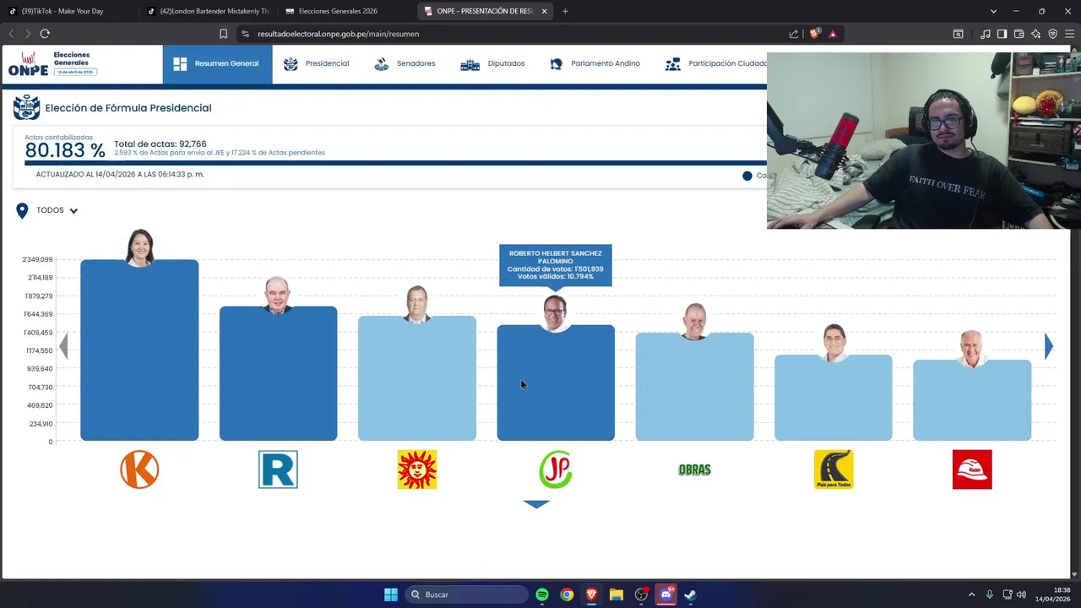
Task: Open Brave Shields lion icon
Action: tap(814, 34)
